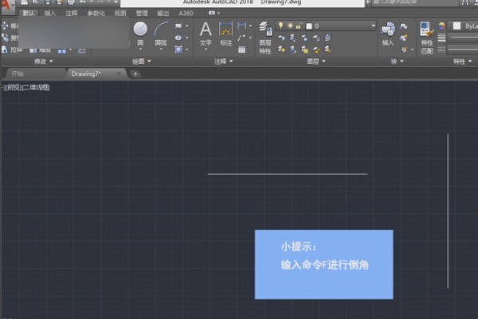Select the Linear dimension tool

tap(241, 26)
